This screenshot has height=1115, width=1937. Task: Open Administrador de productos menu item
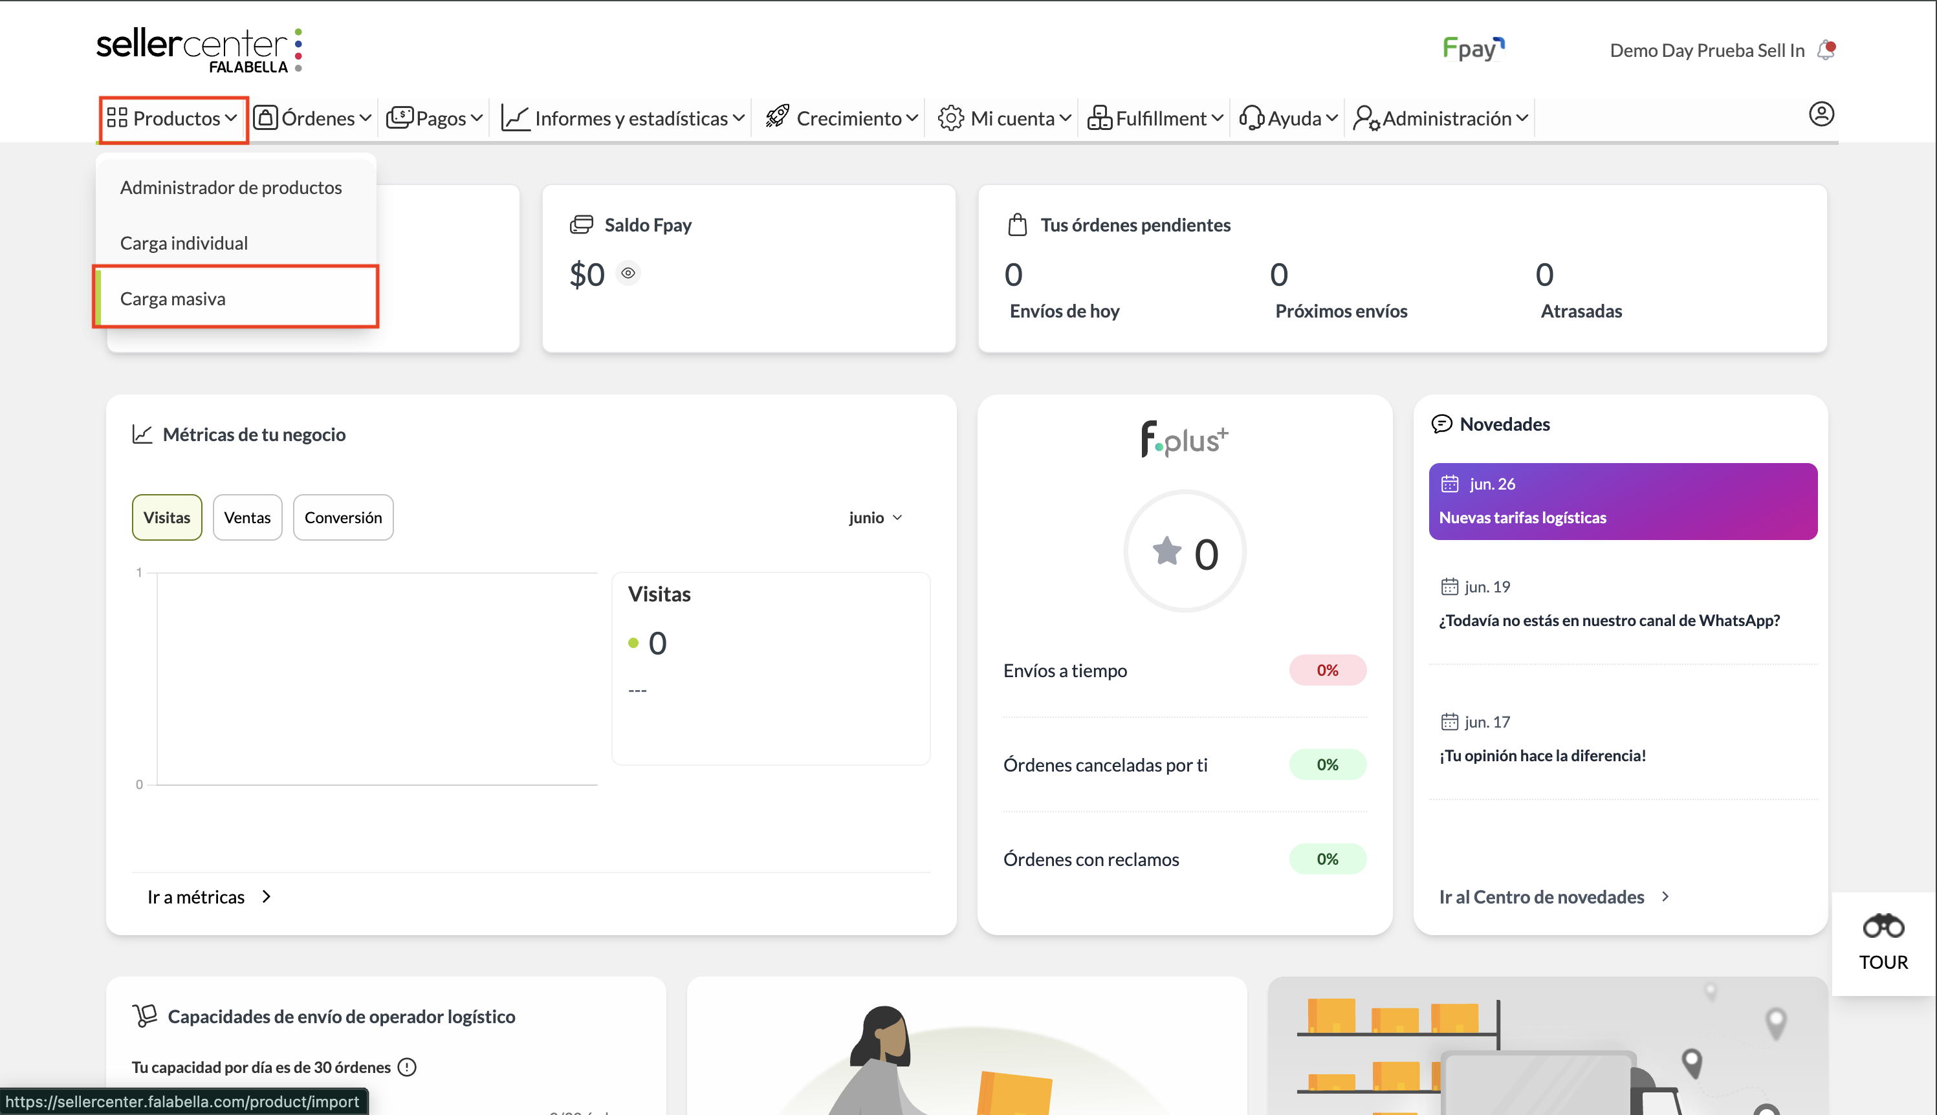236,188
